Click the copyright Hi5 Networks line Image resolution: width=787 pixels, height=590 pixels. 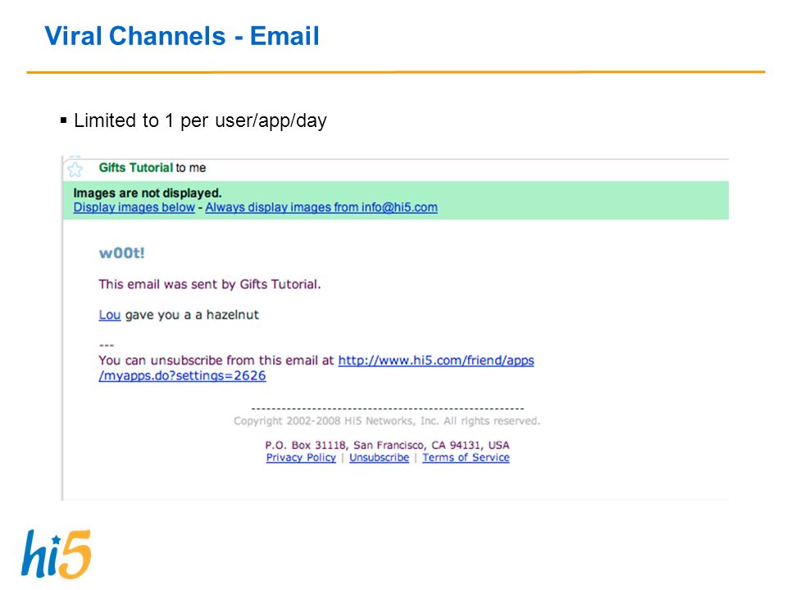pyautogui.click(x=387, y=421)
